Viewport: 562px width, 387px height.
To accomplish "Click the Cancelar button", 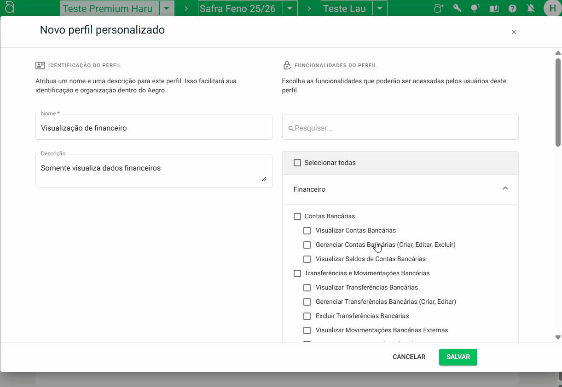I will [409, 357].
